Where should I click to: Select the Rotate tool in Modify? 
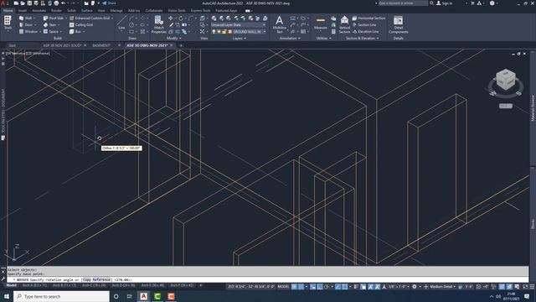181,18
